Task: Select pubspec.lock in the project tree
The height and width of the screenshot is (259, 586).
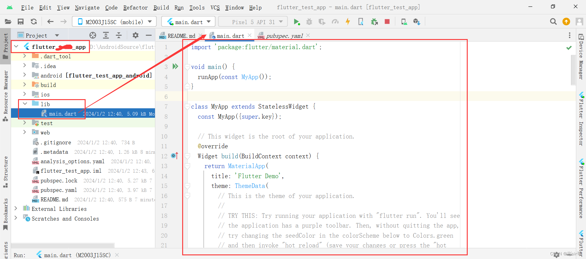Action: (x=59, y=181)
